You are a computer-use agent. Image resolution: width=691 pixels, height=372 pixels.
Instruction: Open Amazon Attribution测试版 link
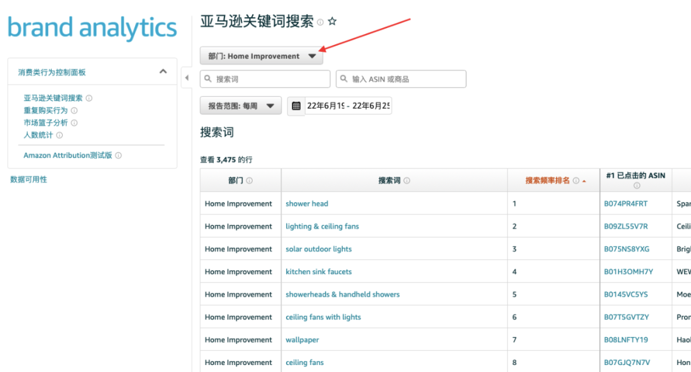[x=68, y=156]
